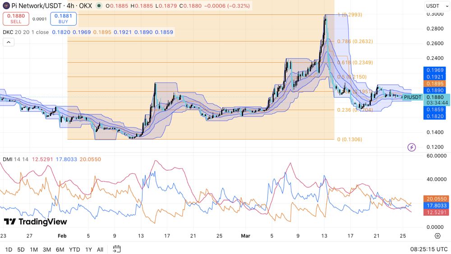This screenshot has width=451, height=254.
Task: Click the 0.1881 BUY button
Action: pos(63,18)
